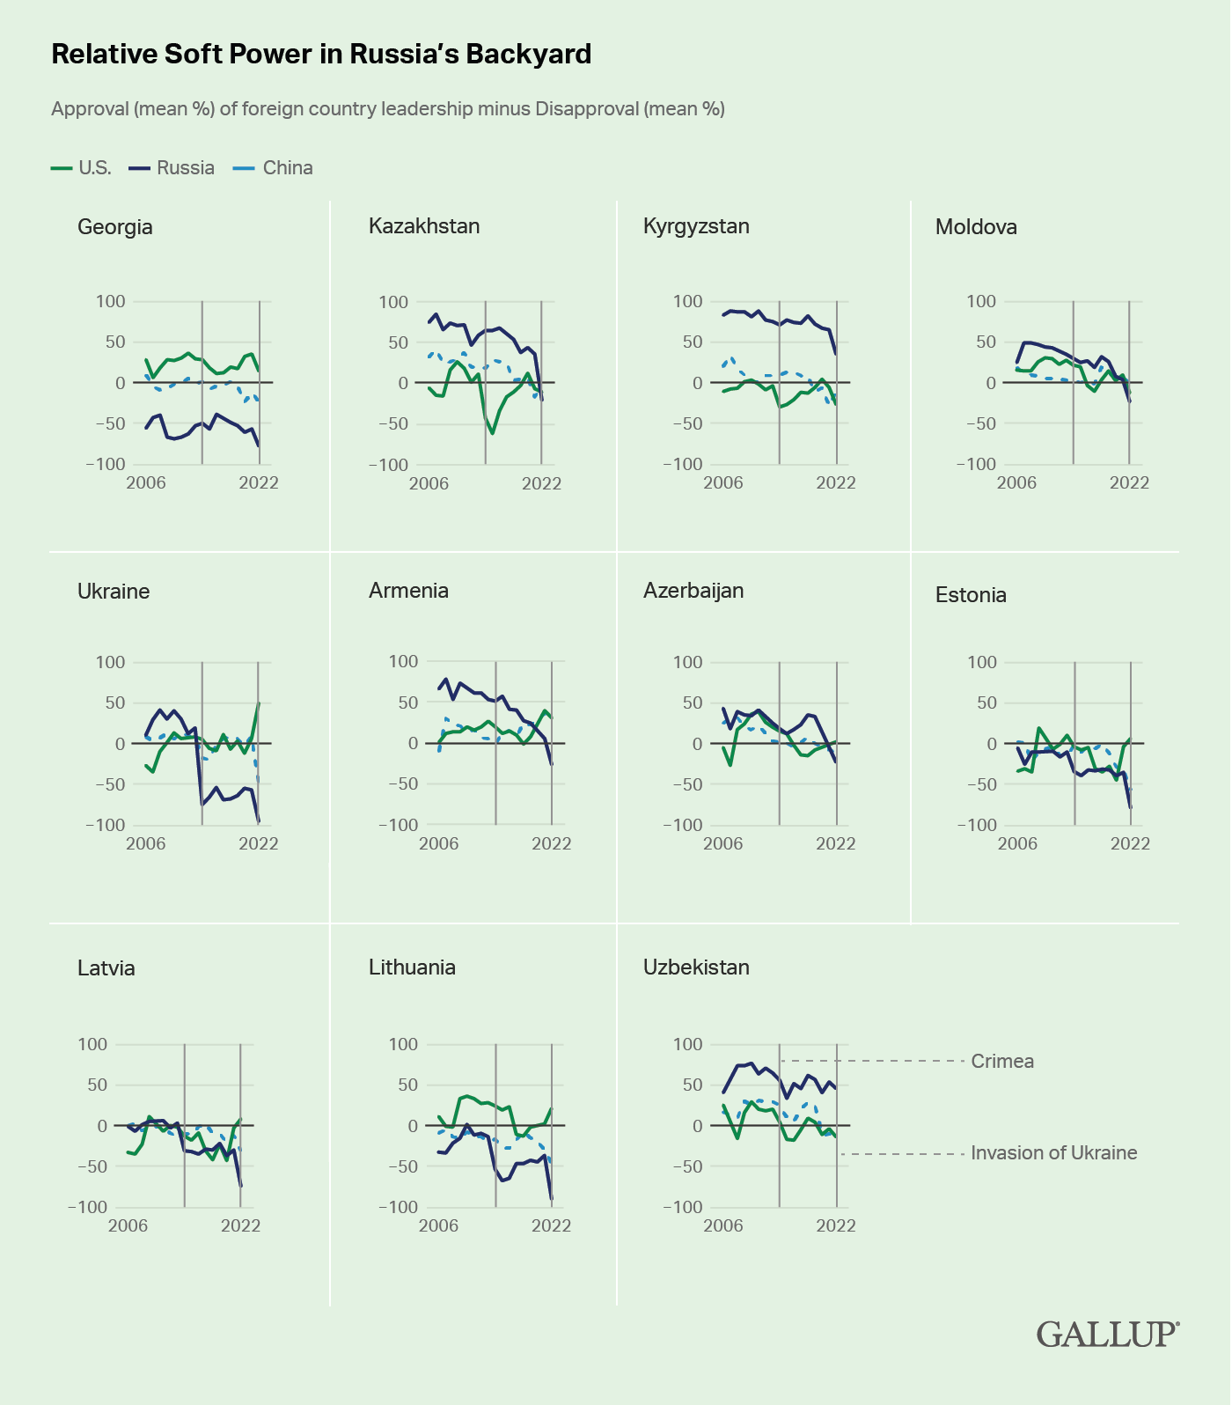Screen dimensions: 1232x1405
Task: Click the green U.S. legend line swatch
Action: [x=62, y=168]
